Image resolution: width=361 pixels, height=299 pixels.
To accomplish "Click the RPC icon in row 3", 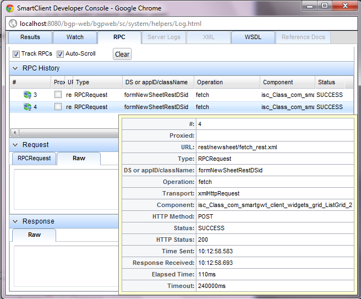I will coord(28,95).
